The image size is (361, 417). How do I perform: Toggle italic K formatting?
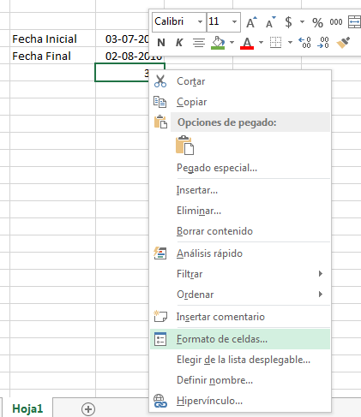179,43
